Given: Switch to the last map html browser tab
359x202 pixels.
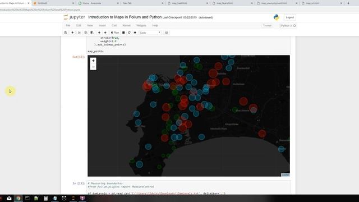Looking at the screenshot, I should click(x=321, y=3).
